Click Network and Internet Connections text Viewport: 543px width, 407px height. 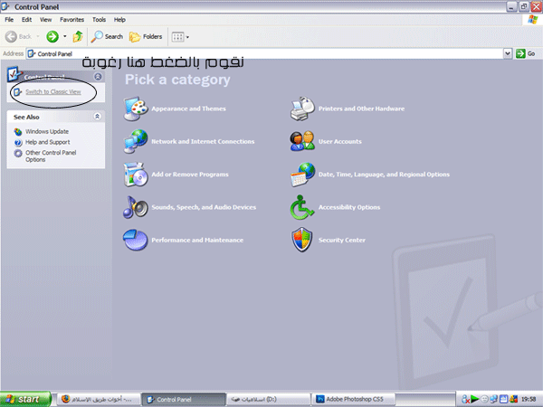(203, 142)
